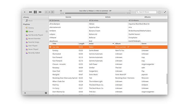Skip to the previous track

pyautogui.click(x=30, y=12)
